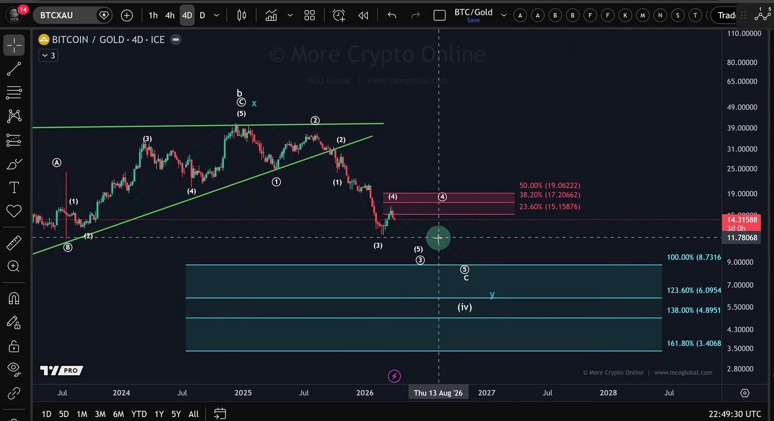Screen dimensions: 774x421
Task: Select the Elliott wave favorite tool
Action: (x=762, y=15)
